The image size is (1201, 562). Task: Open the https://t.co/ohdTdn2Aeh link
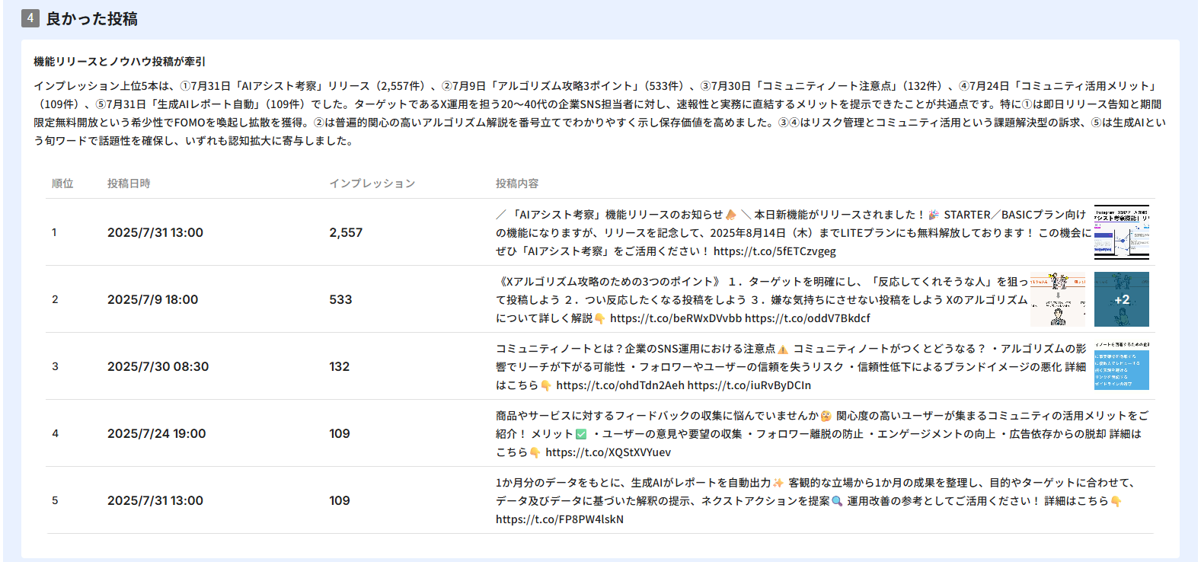click(x=620, y=385)
